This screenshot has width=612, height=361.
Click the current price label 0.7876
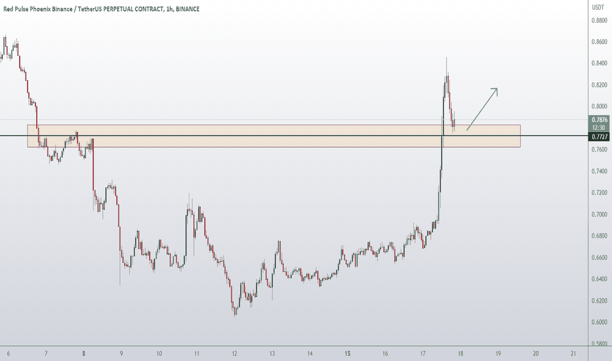(600, 120)
